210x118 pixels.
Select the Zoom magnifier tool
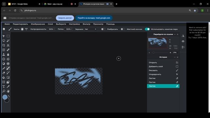click(4, 91)
